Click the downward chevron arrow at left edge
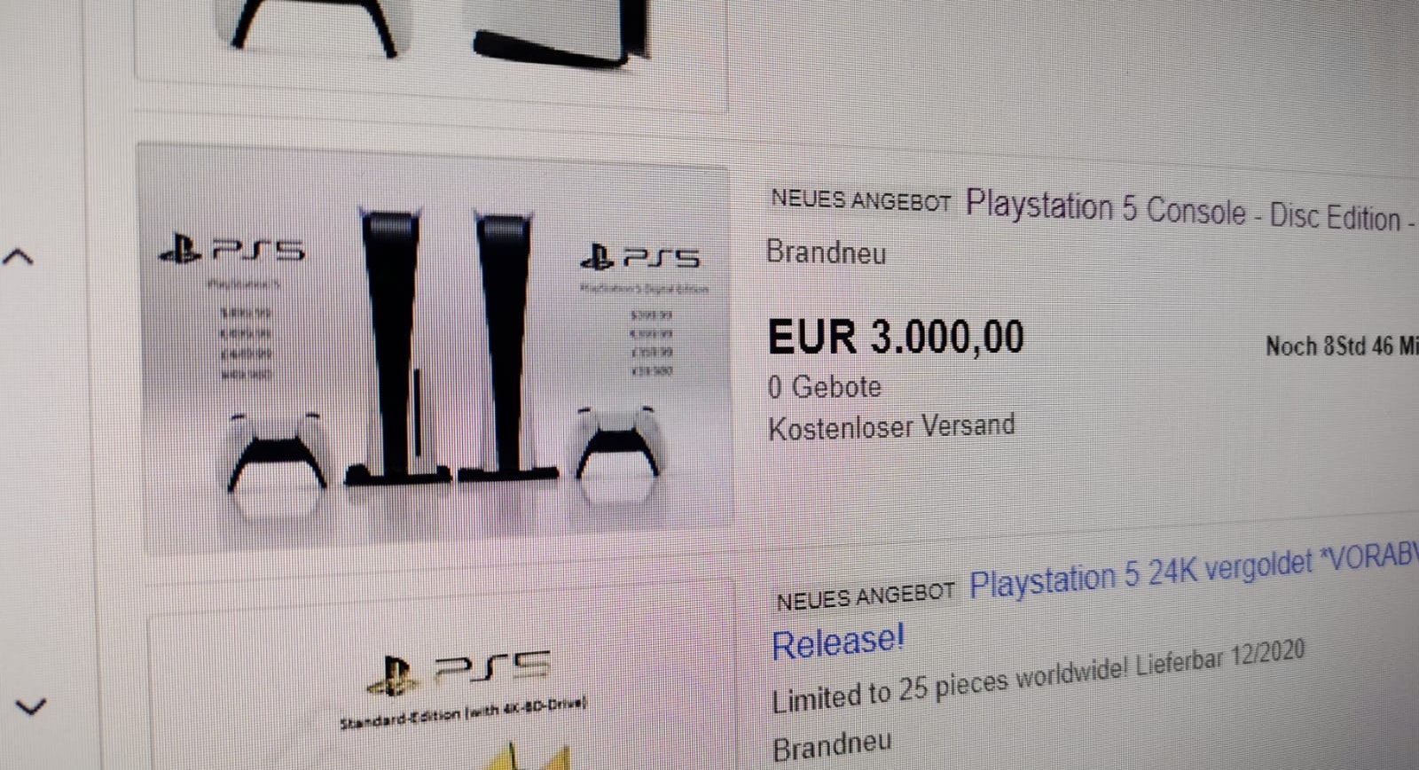Image resolution: width=1419 pixels, height=770 pixels. [30, 706]
